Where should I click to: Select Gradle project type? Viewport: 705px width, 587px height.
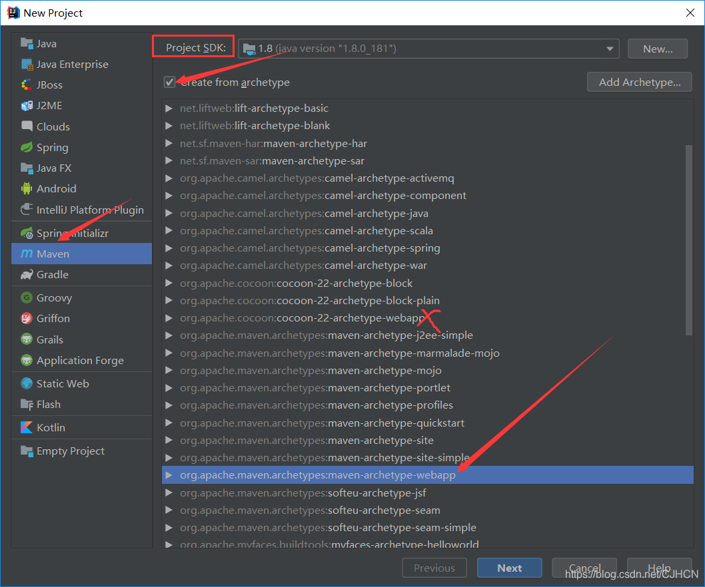[x=81, y=274]
